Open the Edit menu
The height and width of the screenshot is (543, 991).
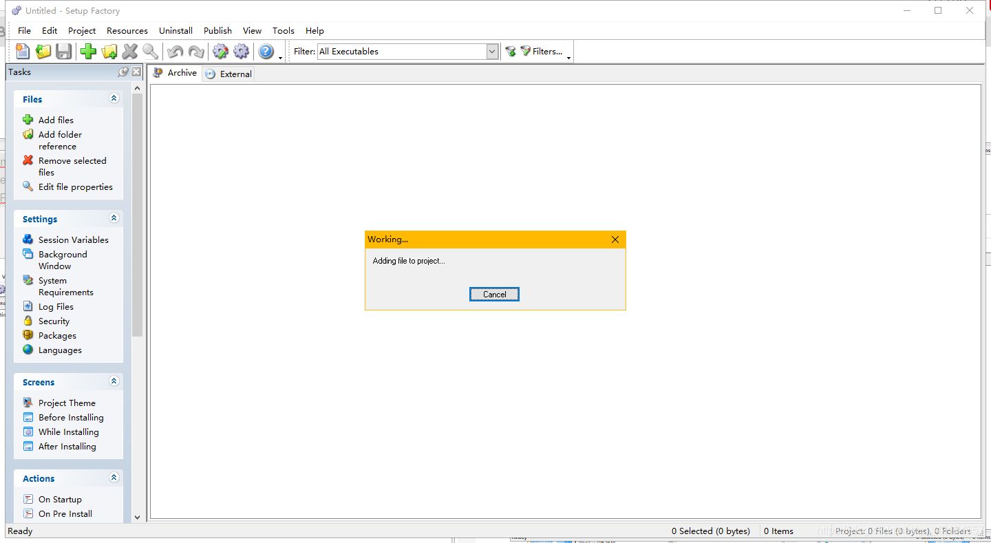pyautogui.click(x=50, y=30)
